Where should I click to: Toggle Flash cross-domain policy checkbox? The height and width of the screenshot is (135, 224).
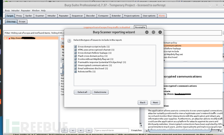click(x=76, y=56)
